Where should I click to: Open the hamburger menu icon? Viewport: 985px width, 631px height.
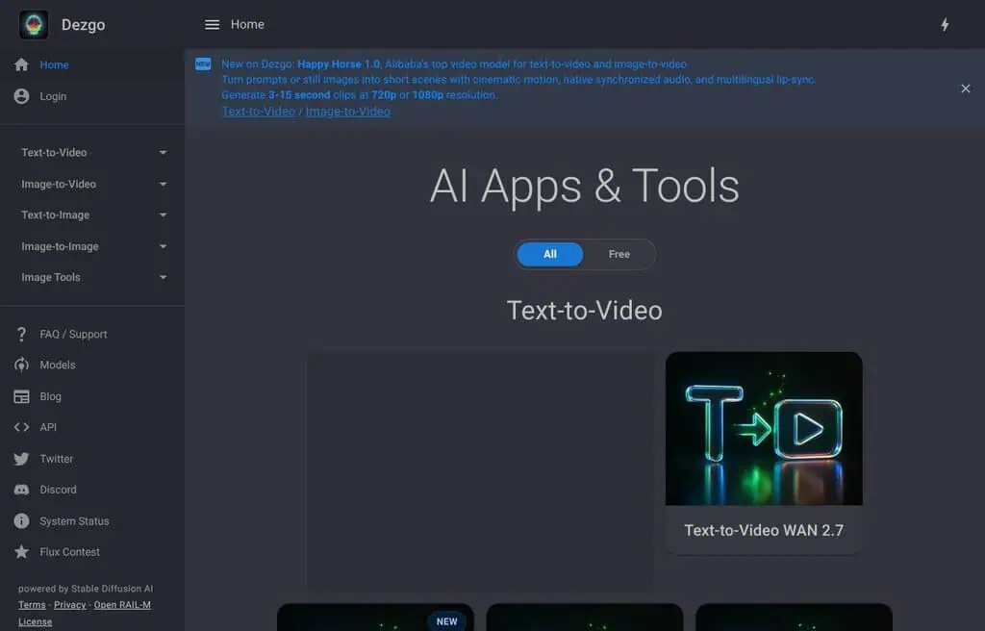213,24
